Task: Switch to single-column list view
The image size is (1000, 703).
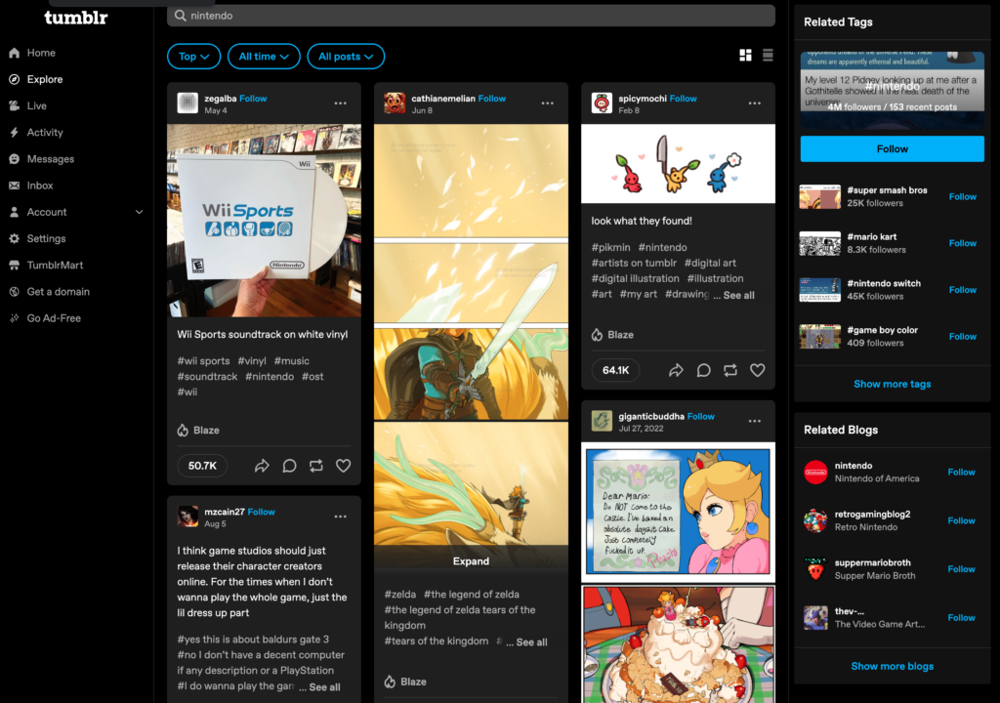Action: pos(768,56)
